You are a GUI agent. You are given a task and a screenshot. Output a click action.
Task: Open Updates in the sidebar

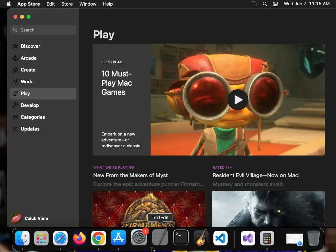point(43,129)
